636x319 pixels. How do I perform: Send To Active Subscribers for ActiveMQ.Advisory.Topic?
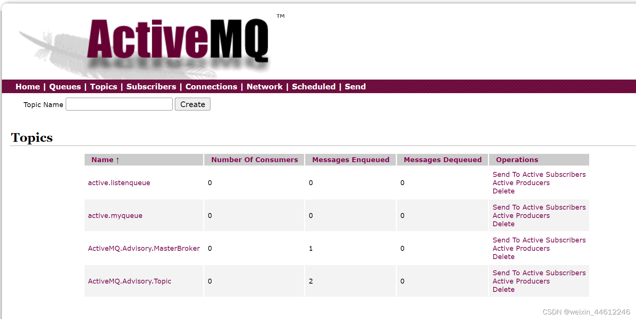(x=539, y=273)
